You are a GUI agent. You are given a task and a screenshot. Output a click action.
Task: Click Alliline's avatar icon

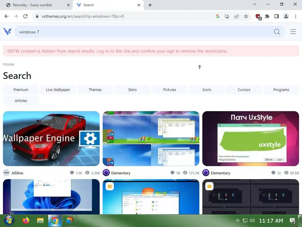(x=6, y=173)
